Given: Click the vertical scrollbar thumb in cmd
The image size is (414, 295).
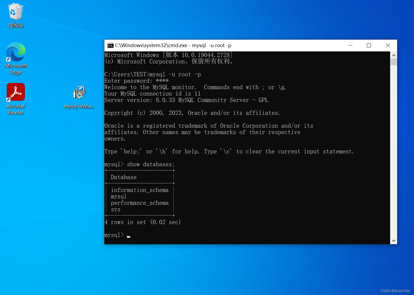Looking at the screenshot, I should click(x=394, y=62).
